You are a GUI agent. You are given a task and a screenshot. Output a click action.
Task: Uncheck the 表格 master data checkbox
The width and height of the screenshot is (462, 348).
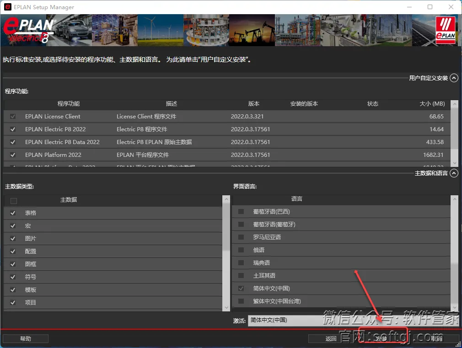(13, 213)
